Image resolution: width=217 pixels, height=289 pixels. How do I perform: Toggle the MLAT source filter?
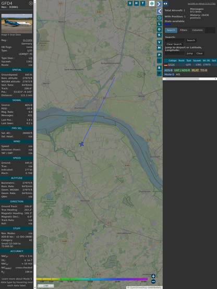195,70
